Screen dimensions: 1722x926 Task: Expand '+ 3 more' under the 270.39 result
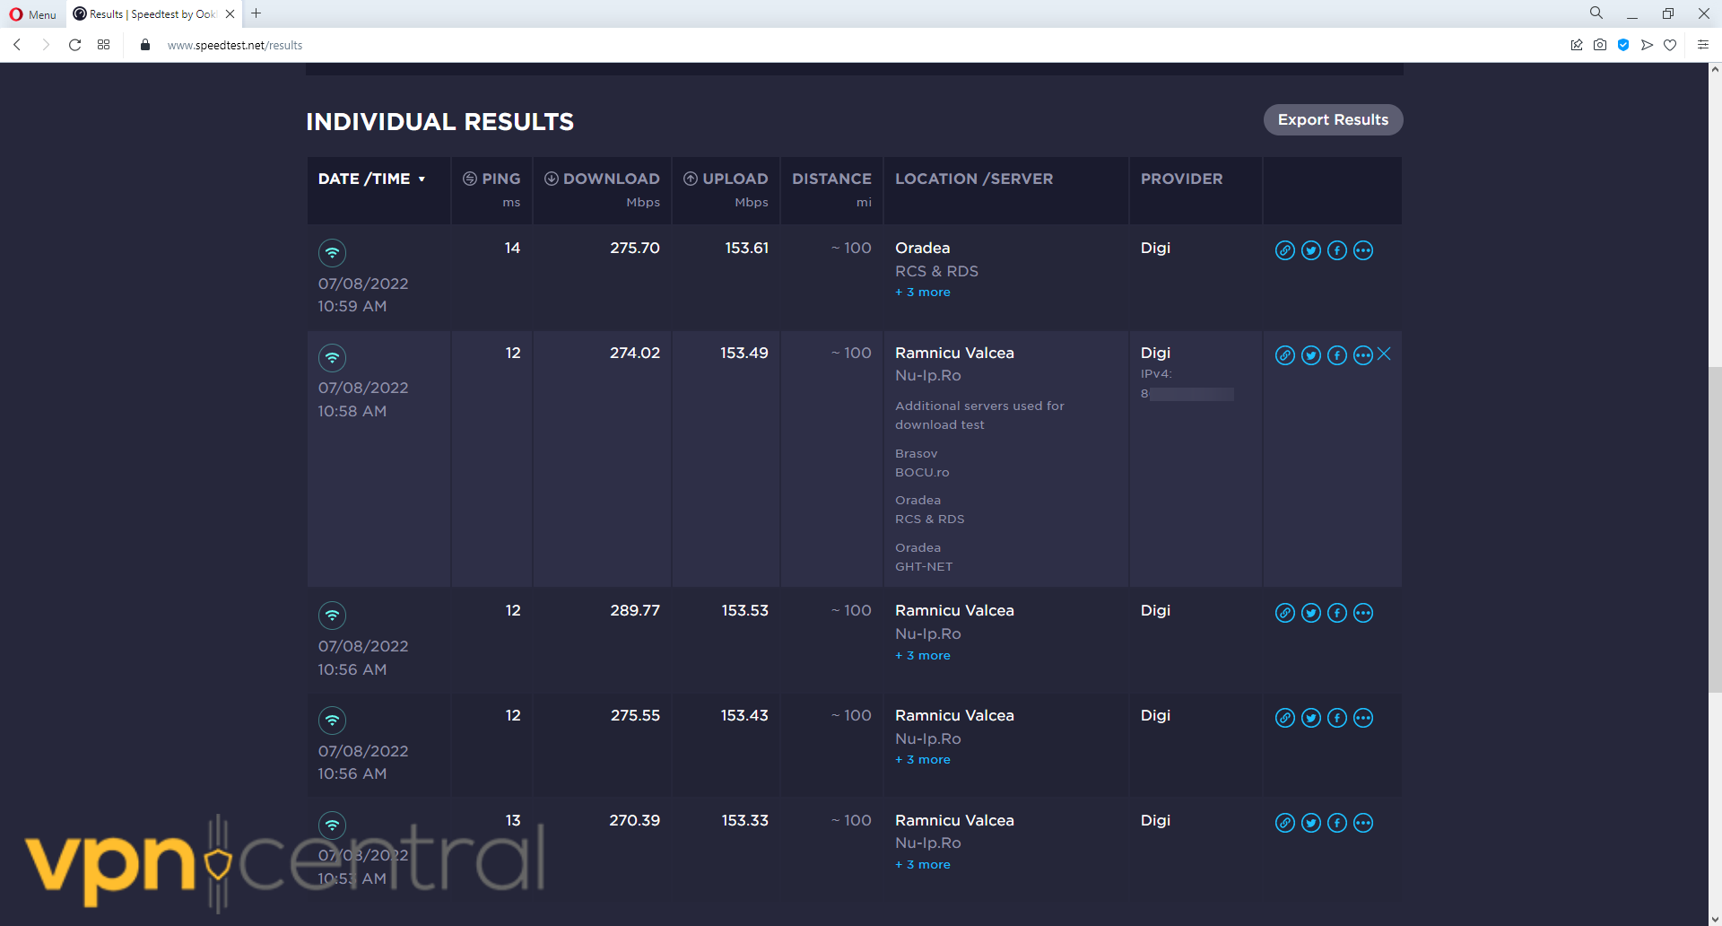click(x=922, y=865)
